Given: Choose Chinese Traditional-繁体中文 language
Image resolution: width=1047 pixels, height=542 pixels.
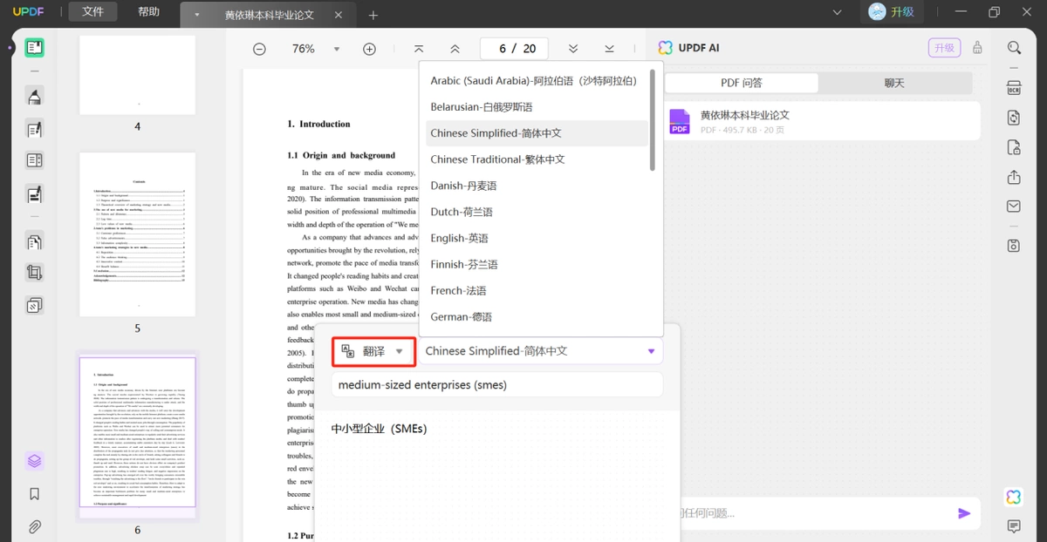Looking at the screenshot, I should point(537,159).
